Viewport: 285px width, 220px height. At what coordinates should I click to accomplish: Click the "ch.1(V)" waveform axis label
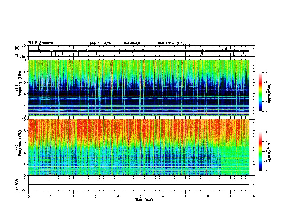(x=17, y=51)
